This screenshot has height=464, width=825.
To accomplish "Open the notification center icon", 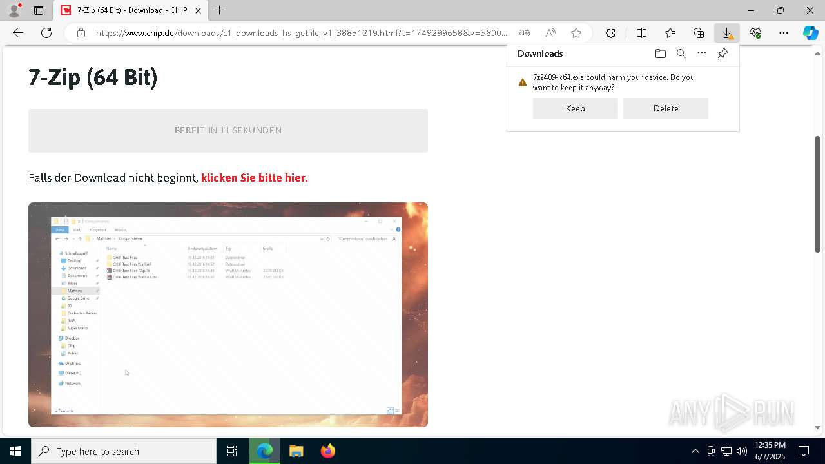I will [x=804, y=451].
